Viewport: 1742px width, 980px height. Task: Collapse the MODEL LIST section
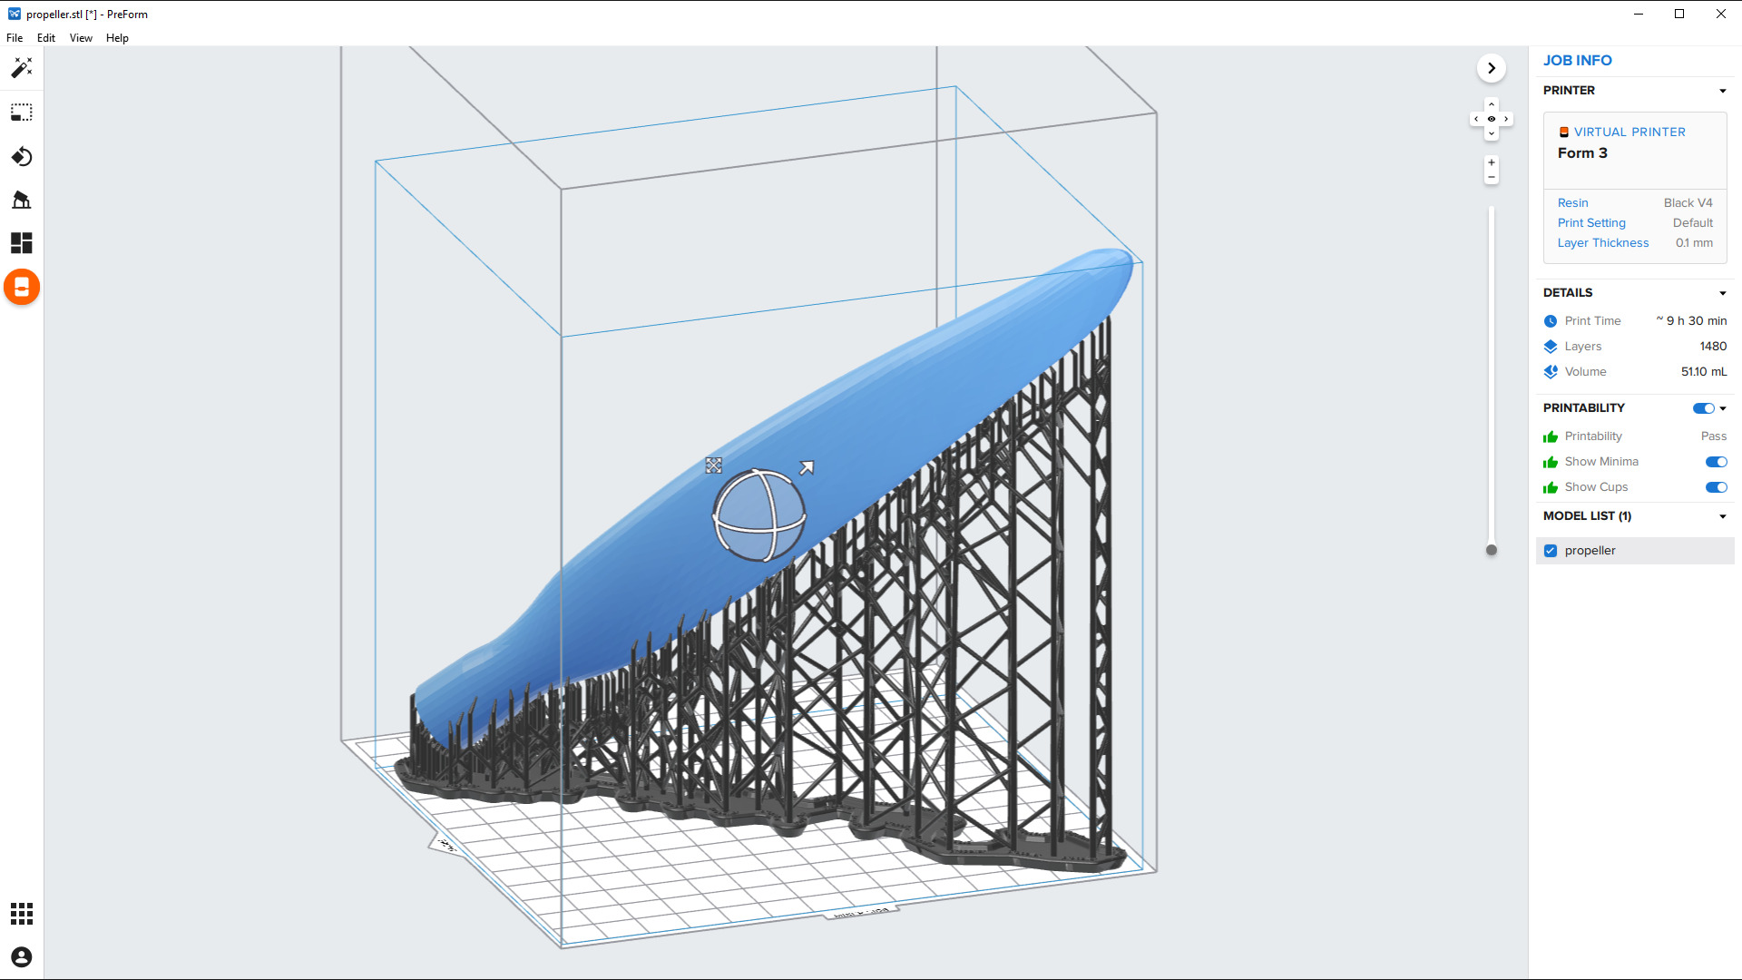pos(1722,516)
